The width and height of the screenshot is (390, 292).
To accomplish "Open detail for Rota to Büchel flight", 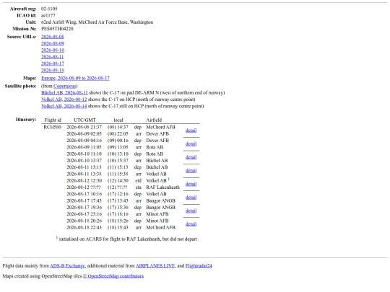I will tap(191, 157).
